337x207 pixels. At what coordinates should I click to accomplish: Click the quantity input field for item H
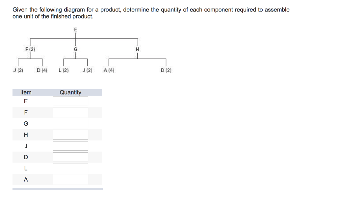point(70,134)
